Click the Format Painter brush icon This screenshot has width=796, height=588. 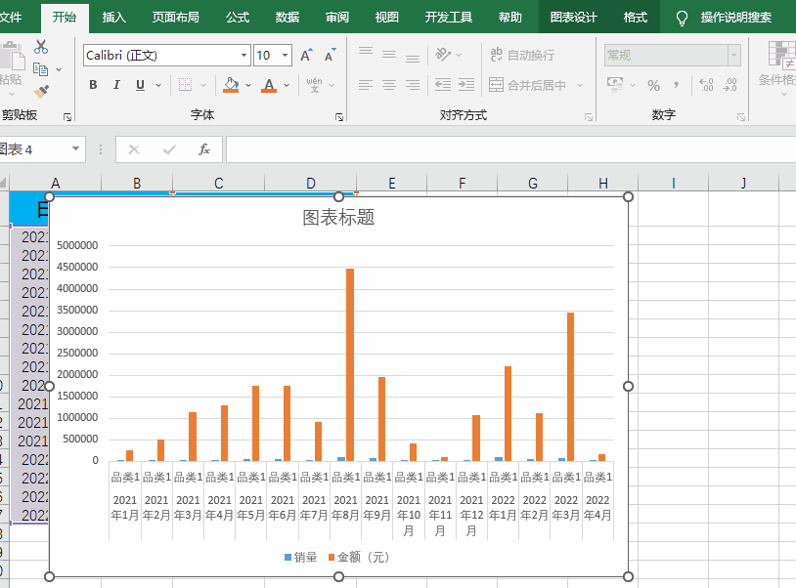click(40, 91)
